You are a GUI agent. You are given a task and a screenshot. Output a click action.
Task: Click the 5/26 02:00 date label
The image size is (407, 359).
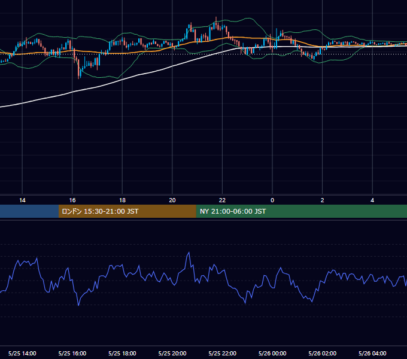point(323,353)
